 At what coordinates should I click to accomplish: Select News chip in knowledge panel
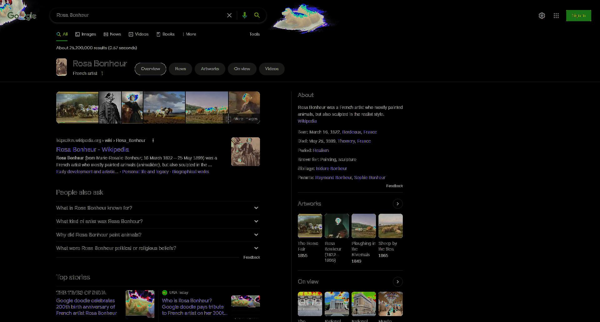pos(180,69)
